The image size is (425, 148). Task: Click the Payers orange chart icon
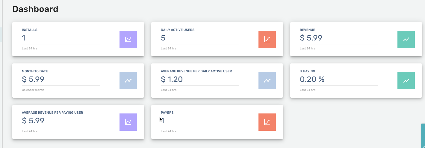[x=267, y=122]
